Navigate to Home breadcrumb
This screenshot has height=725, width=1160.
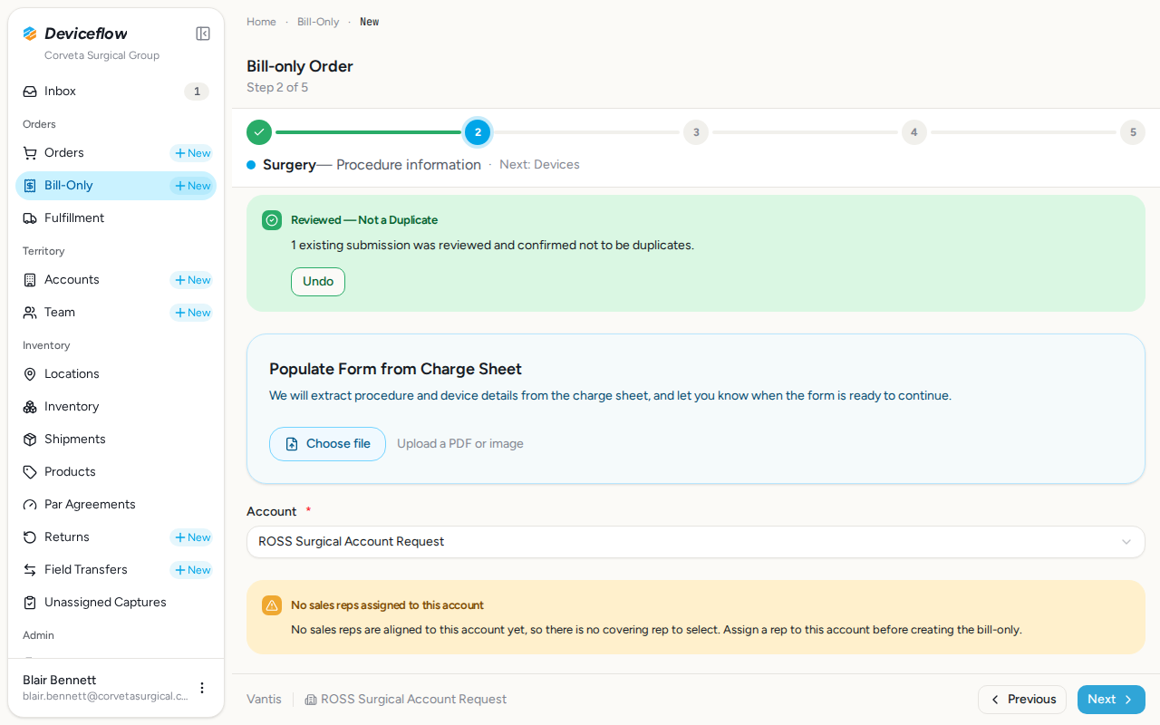click(261, 22)
